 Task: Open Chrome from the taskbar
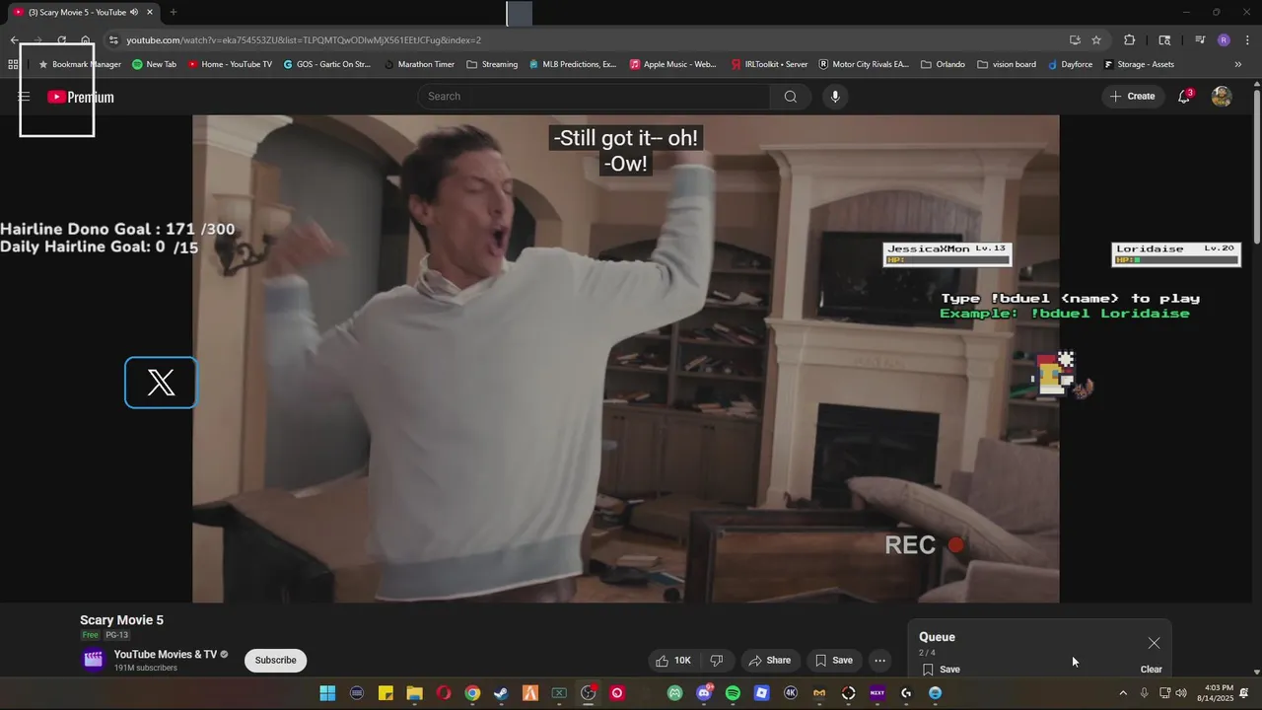click(472, 693)
